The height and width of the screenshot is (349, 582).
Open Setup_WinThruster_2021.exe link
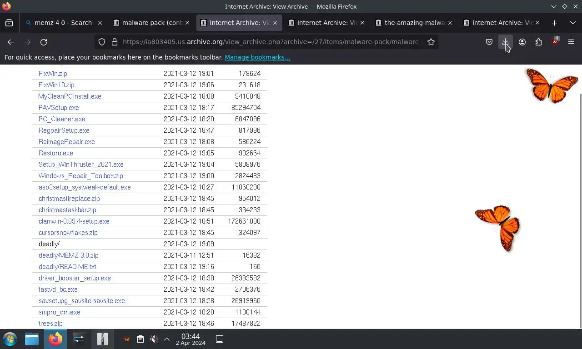[x=81, y=165]
